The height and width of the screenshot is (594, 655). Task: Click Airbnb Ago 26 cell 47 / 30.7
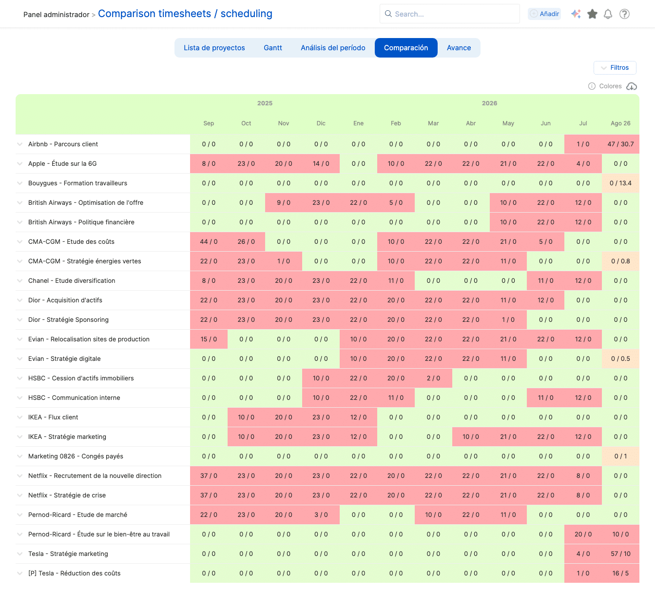[620, 144]
